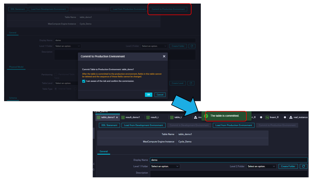313x182 pixels.
Task: Switch to the table_demo1 tab
Action: click(108, 117)
